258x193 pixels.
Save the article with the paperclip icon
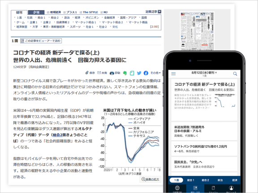90,73
